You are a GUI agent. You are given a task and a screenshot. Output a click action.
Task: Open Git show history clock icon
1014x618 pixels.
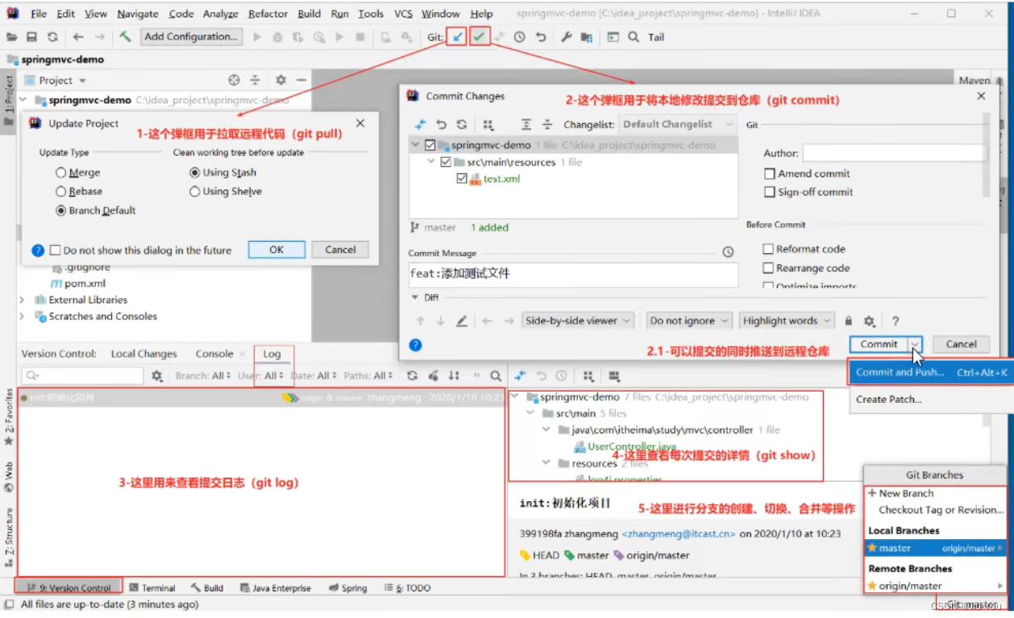click(x=520, y=37)
